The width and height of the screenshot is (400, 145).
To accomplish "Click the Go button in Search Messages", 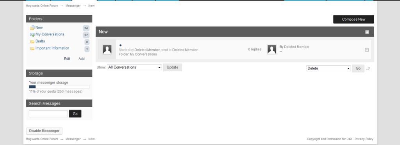I will click(75, 114).
